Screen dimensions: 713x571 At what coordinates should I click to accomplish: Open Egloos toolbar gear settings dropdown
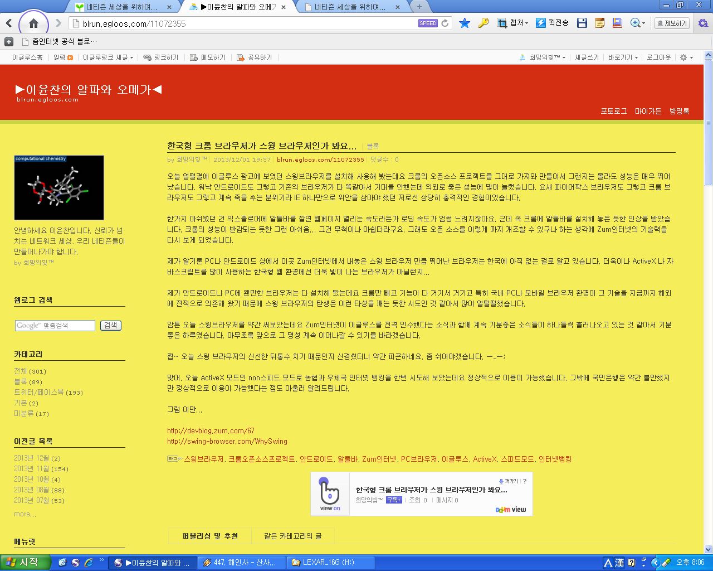(686, 57)
